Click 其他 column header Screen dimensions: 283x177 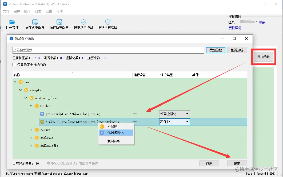pos(219,75)
